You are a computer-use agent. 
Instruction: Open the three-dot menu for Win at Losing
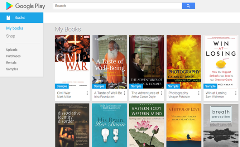point(236,93)
